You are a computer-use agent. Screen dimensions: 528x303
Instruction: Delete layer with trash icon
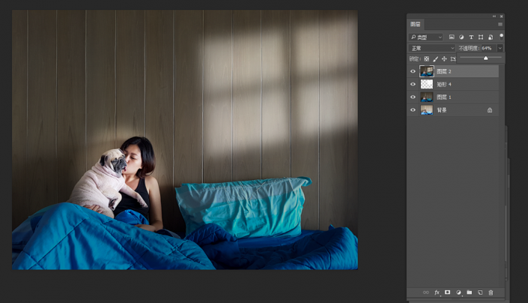(491, 292)
